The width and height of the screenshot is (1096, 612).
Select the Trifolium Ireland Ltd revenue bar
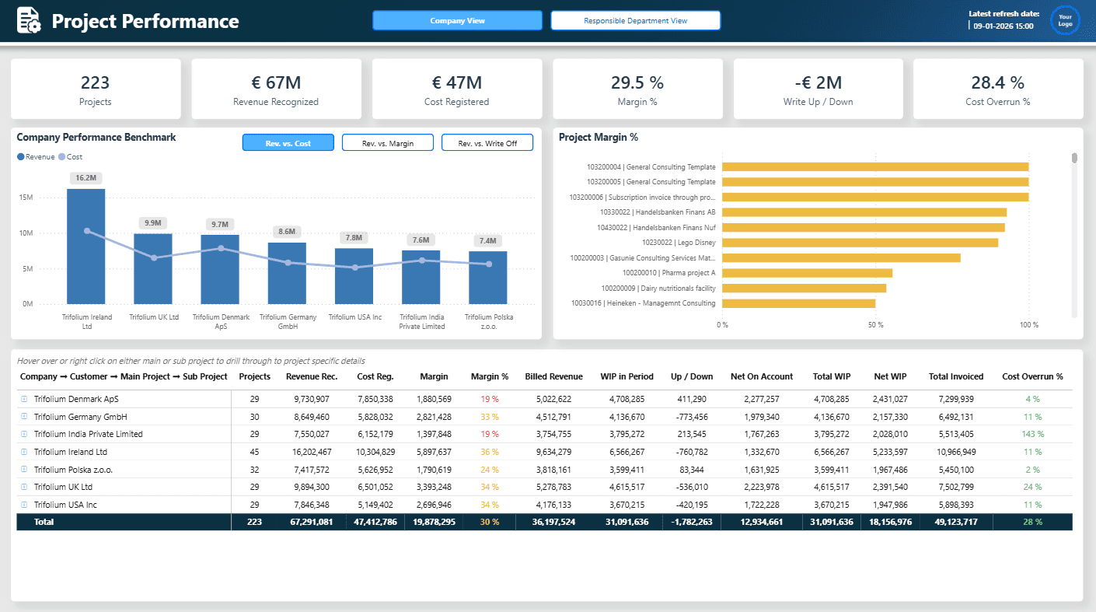pos(88,245)
